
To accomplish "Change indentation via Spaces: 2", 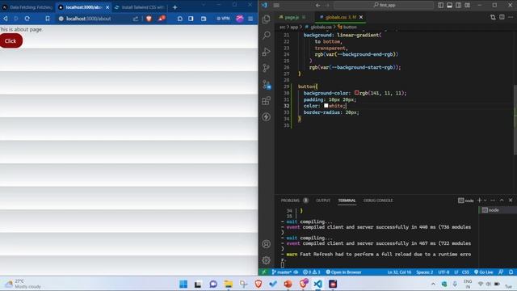I will tap(424, 272).
